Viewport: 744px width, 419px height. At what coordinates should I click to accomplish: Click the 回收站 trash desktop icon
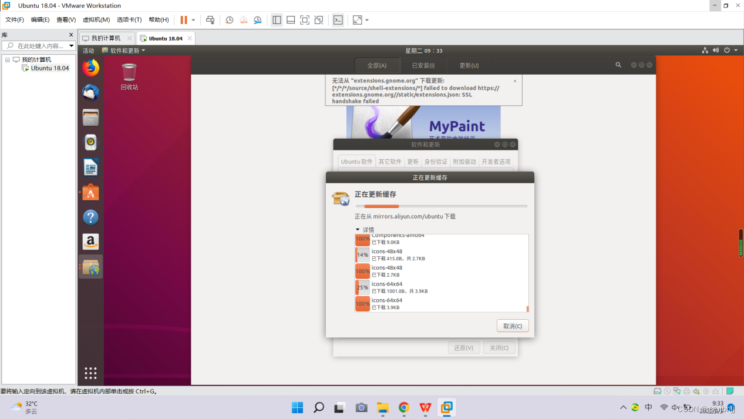(x=129, y=76)
